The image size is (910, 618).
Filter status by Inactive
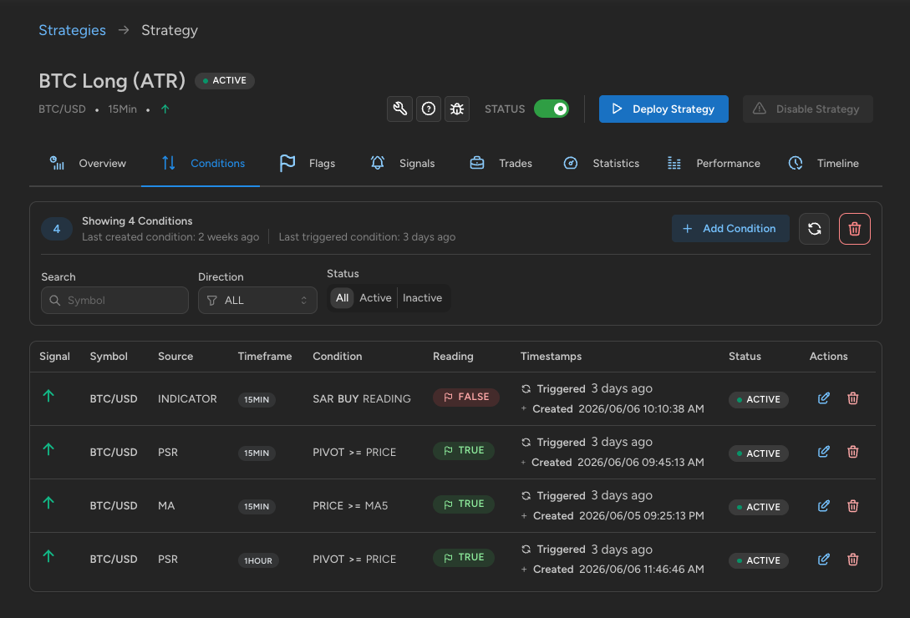[422, 297]
